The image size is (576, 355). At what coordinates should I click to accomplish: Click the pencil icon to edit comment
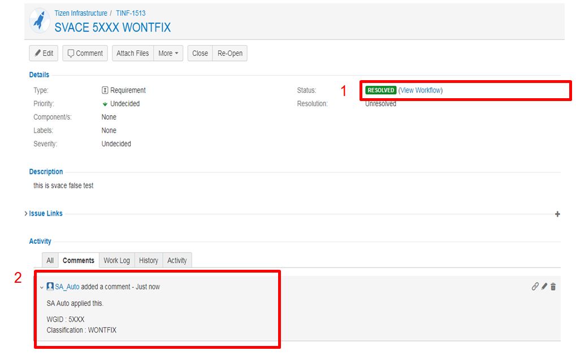(x=544, y=287)
